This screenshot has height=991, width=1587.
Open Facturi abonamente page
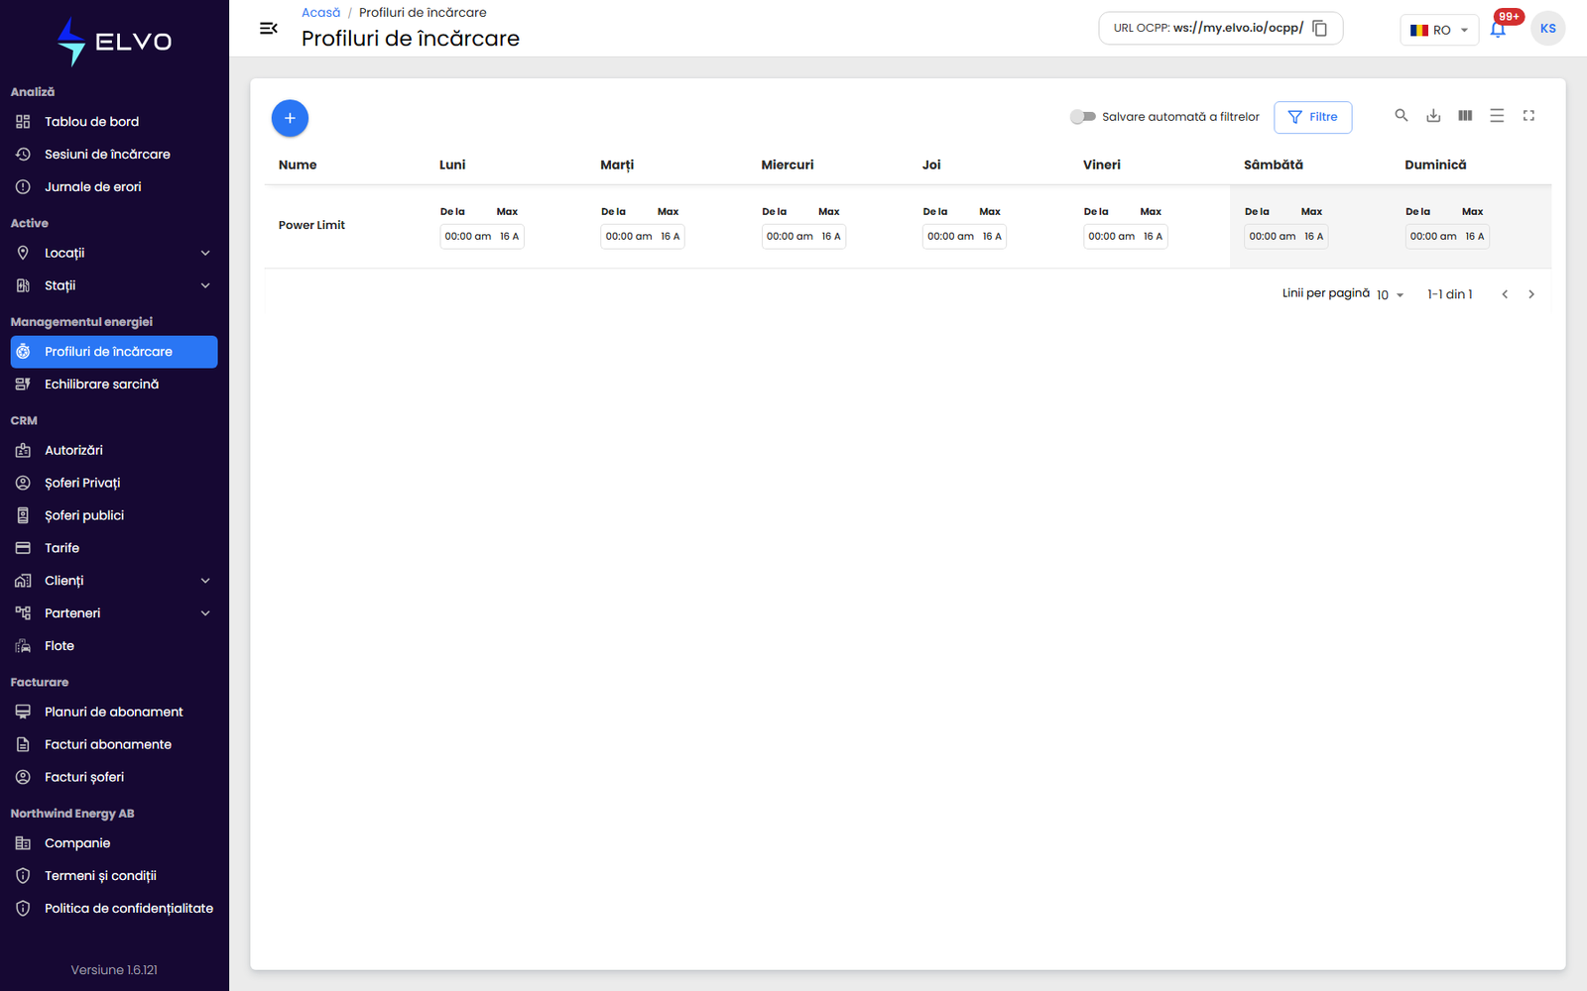tap(114, 744)
